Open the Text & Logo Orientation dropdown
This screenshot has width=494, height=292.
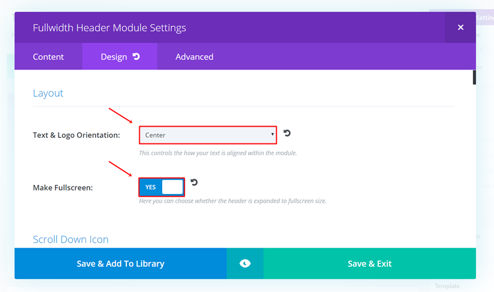pos(208,135)
